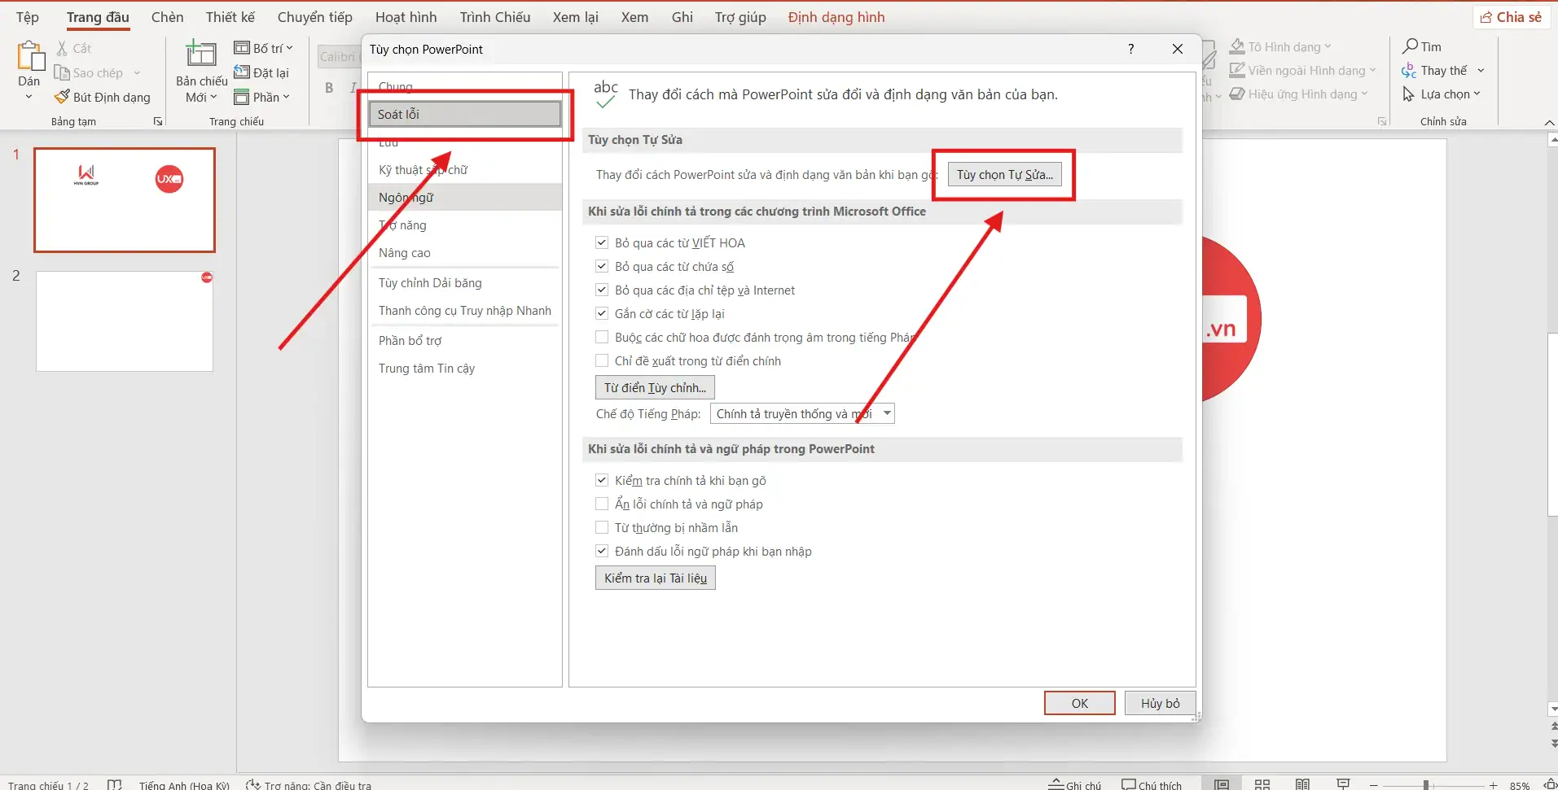Screen dimensions: 1558x790
Task: Click the zoom in plus icon
Action: [x=1493, y=785]
